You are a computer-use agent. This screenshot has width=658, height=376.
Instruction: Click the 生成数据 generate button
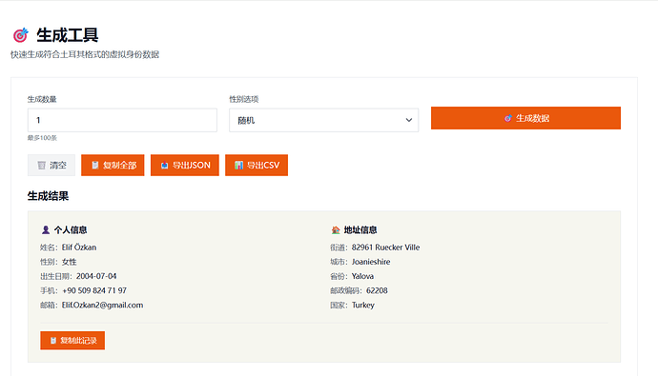coord(525,118)
